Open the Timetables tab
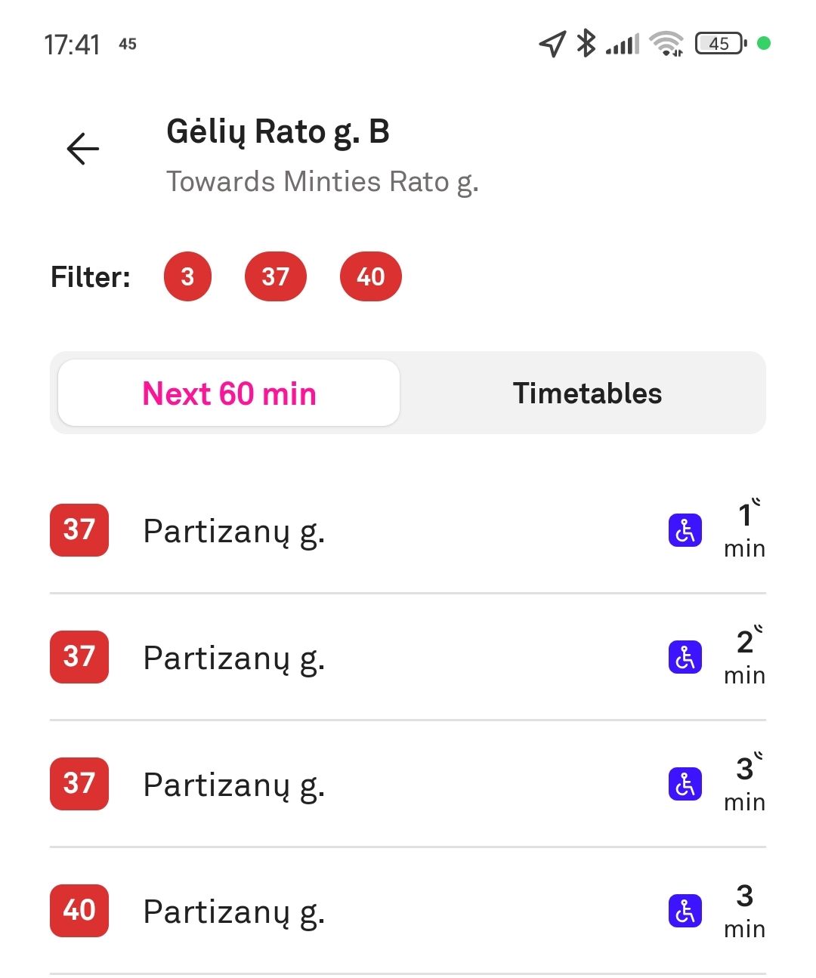The image size is (816, 978). click(x=587, y=393)
